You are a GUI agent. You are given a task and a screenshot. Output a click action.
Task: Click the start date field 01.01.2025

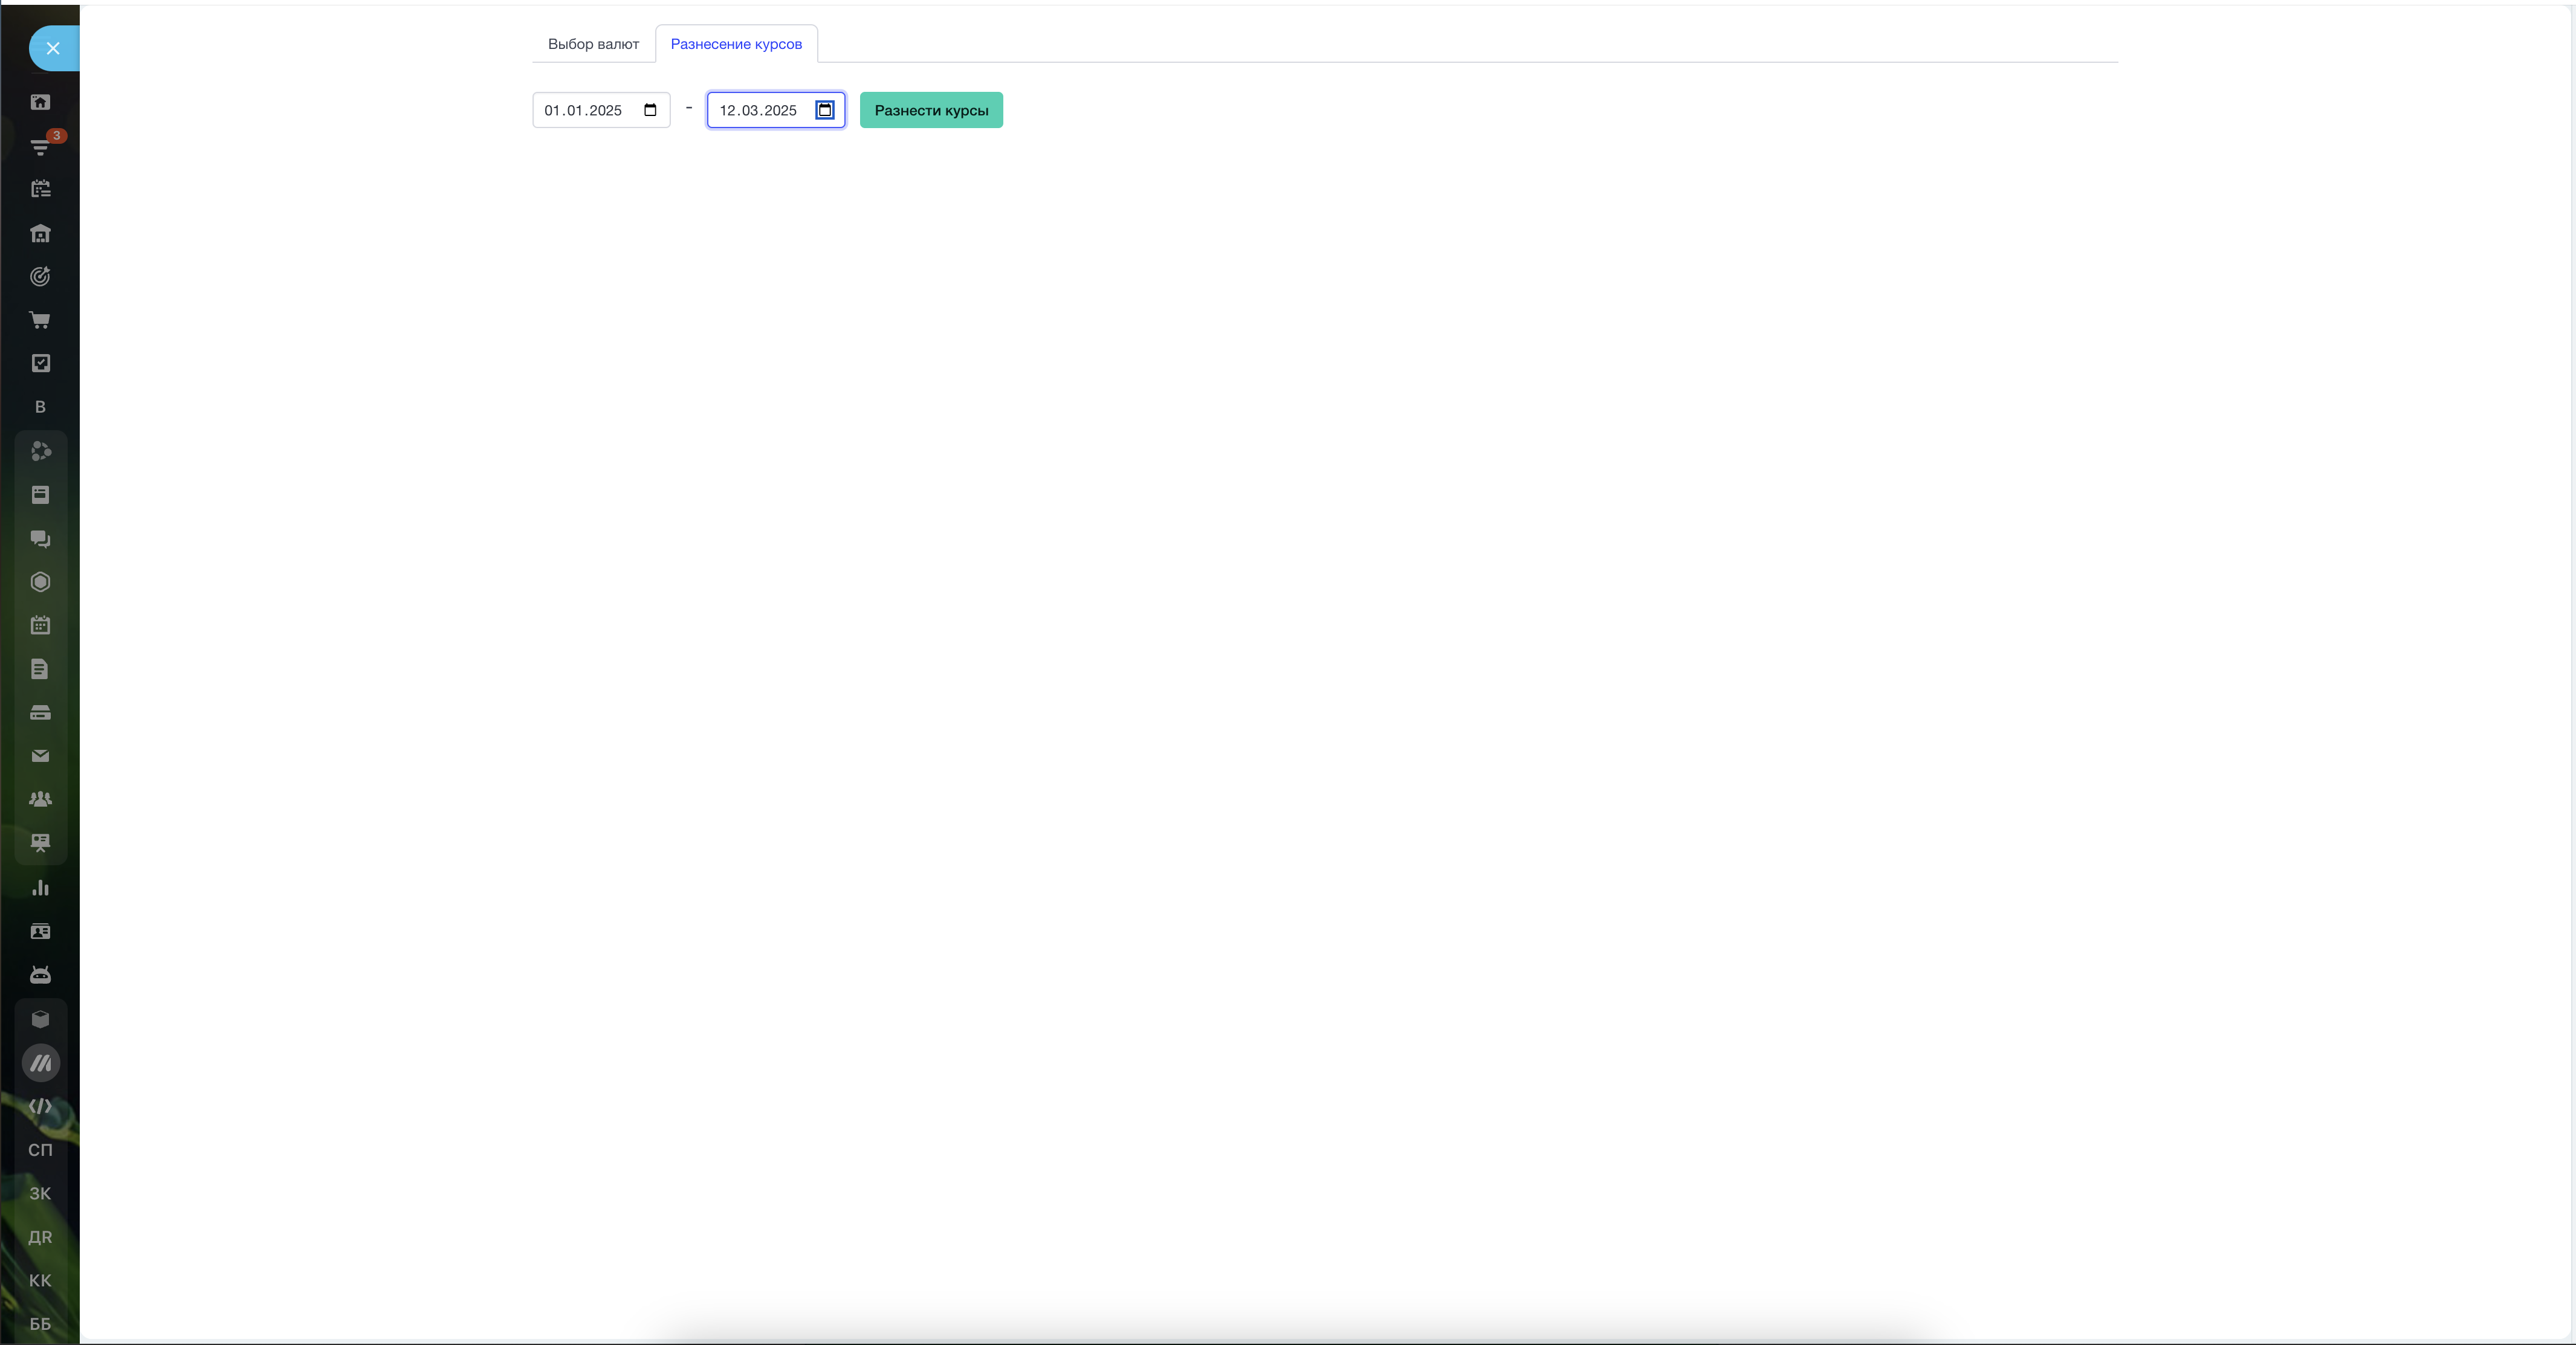(x=583, y=110)
